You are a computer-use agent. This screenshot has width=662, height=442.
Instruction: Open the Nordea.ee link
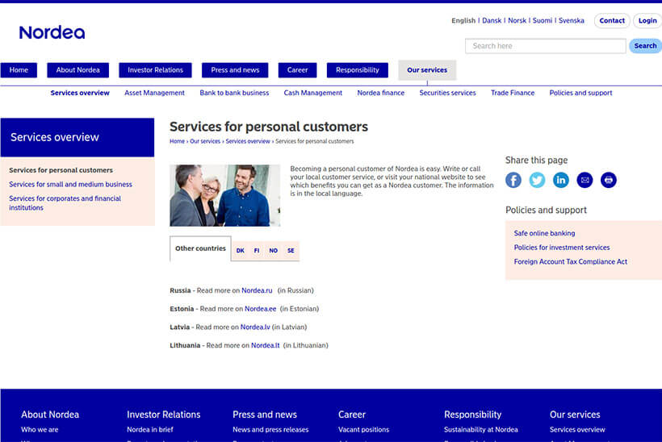pyautogui.click(x=261, y=309)
